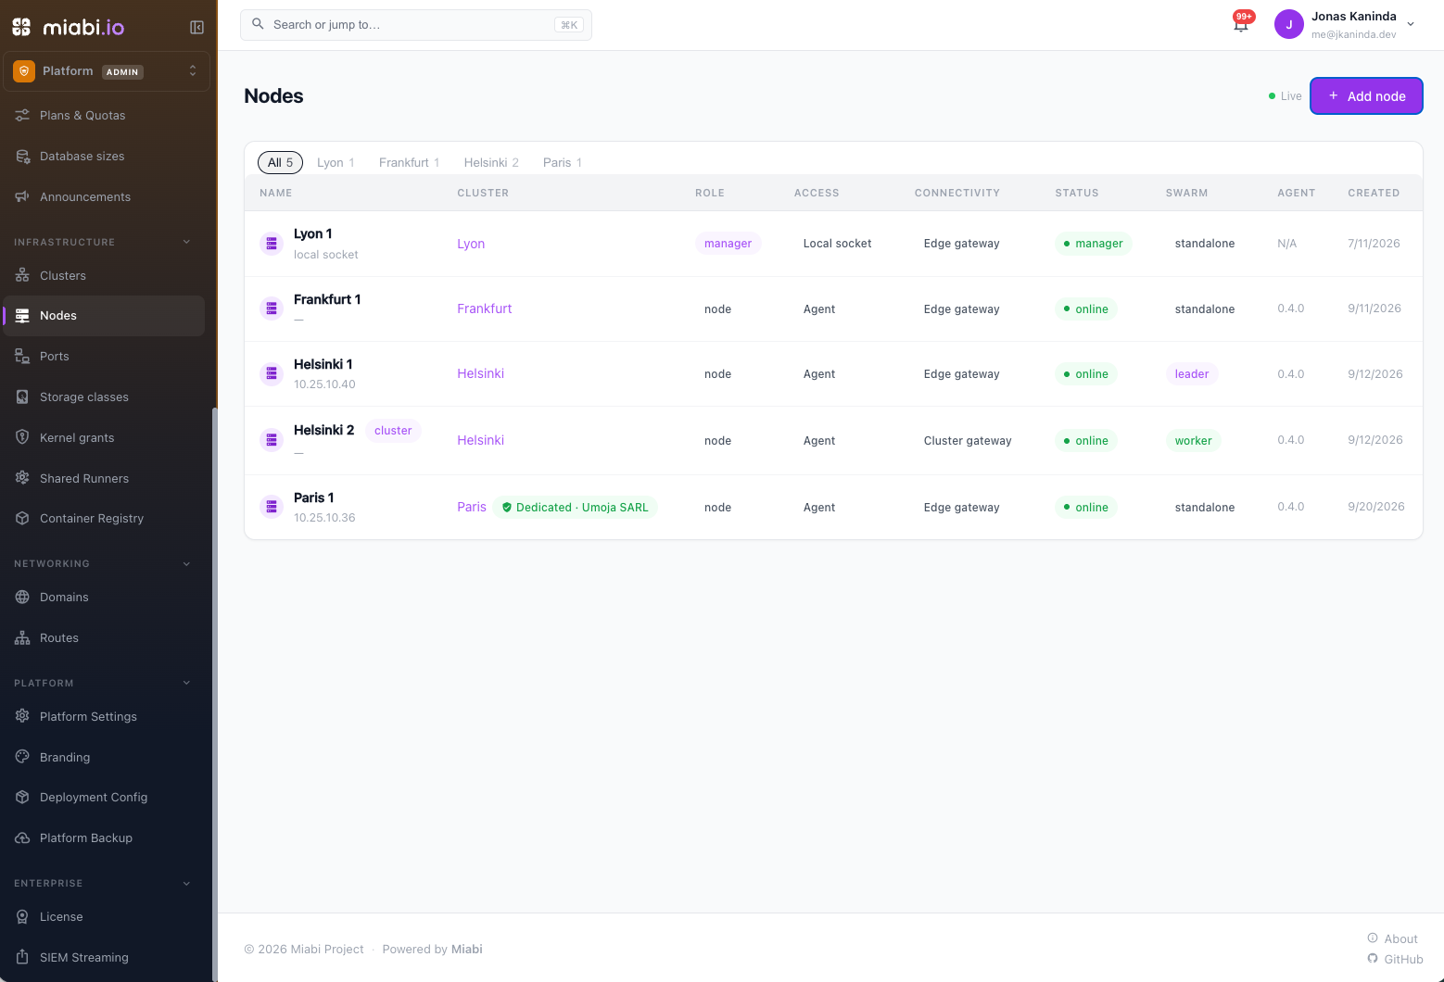Click the Kernel grants shield icon
The width and height of the screenshot is (1444, 982).
22,437
